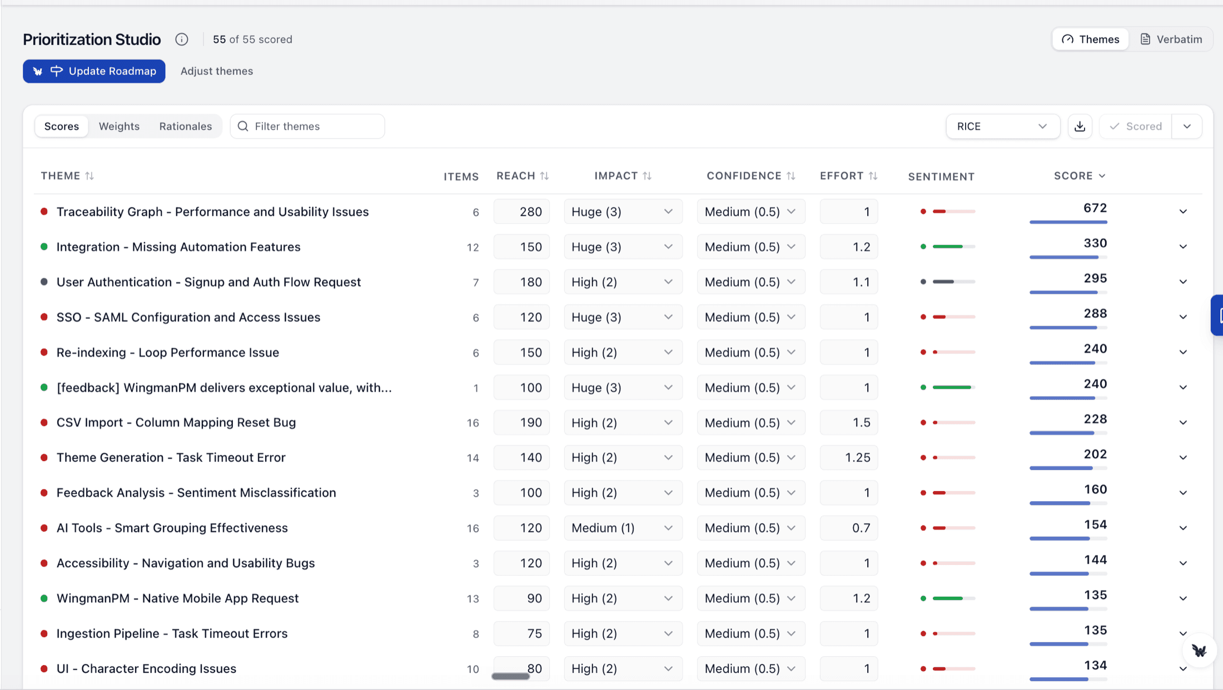Click Effort field for AI Tools row
This screenshot has height=690, width=1223.
click(x=848, y=528)
